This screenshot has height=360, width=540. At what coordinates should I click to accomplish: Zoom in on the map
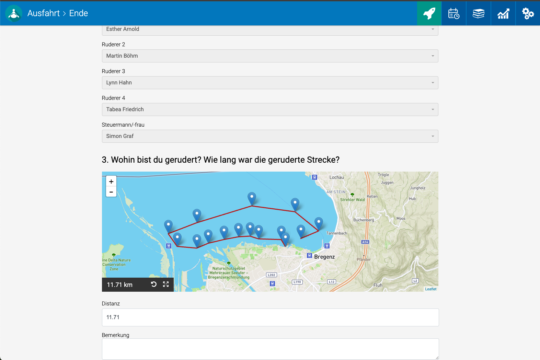pyautogui.click(x=111, y=182)
